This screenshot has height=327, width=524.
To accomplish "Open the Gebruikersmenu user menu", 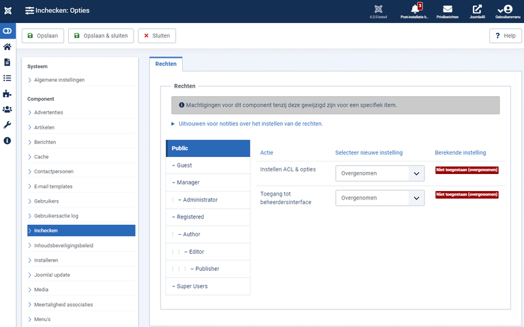I will point(508,11).
